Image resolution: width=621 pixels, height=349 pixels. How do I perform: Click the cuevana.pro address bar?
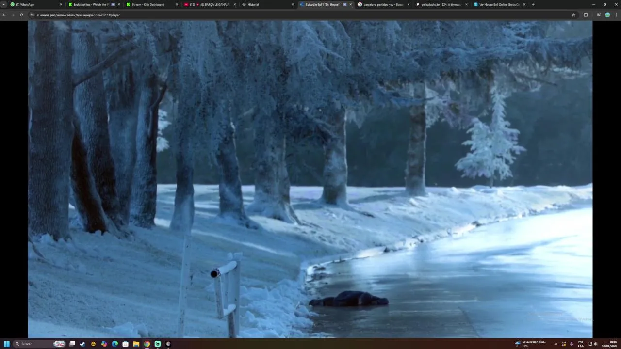(301, 15)
